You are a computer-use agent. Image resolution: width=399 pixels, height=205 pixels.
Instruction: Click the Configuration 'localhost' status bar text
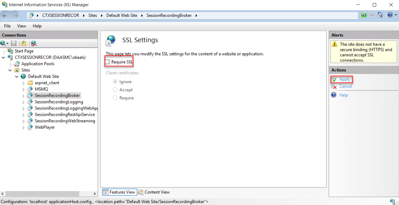104,202
